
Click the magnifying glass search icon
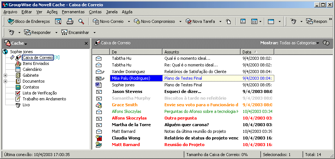81,21
